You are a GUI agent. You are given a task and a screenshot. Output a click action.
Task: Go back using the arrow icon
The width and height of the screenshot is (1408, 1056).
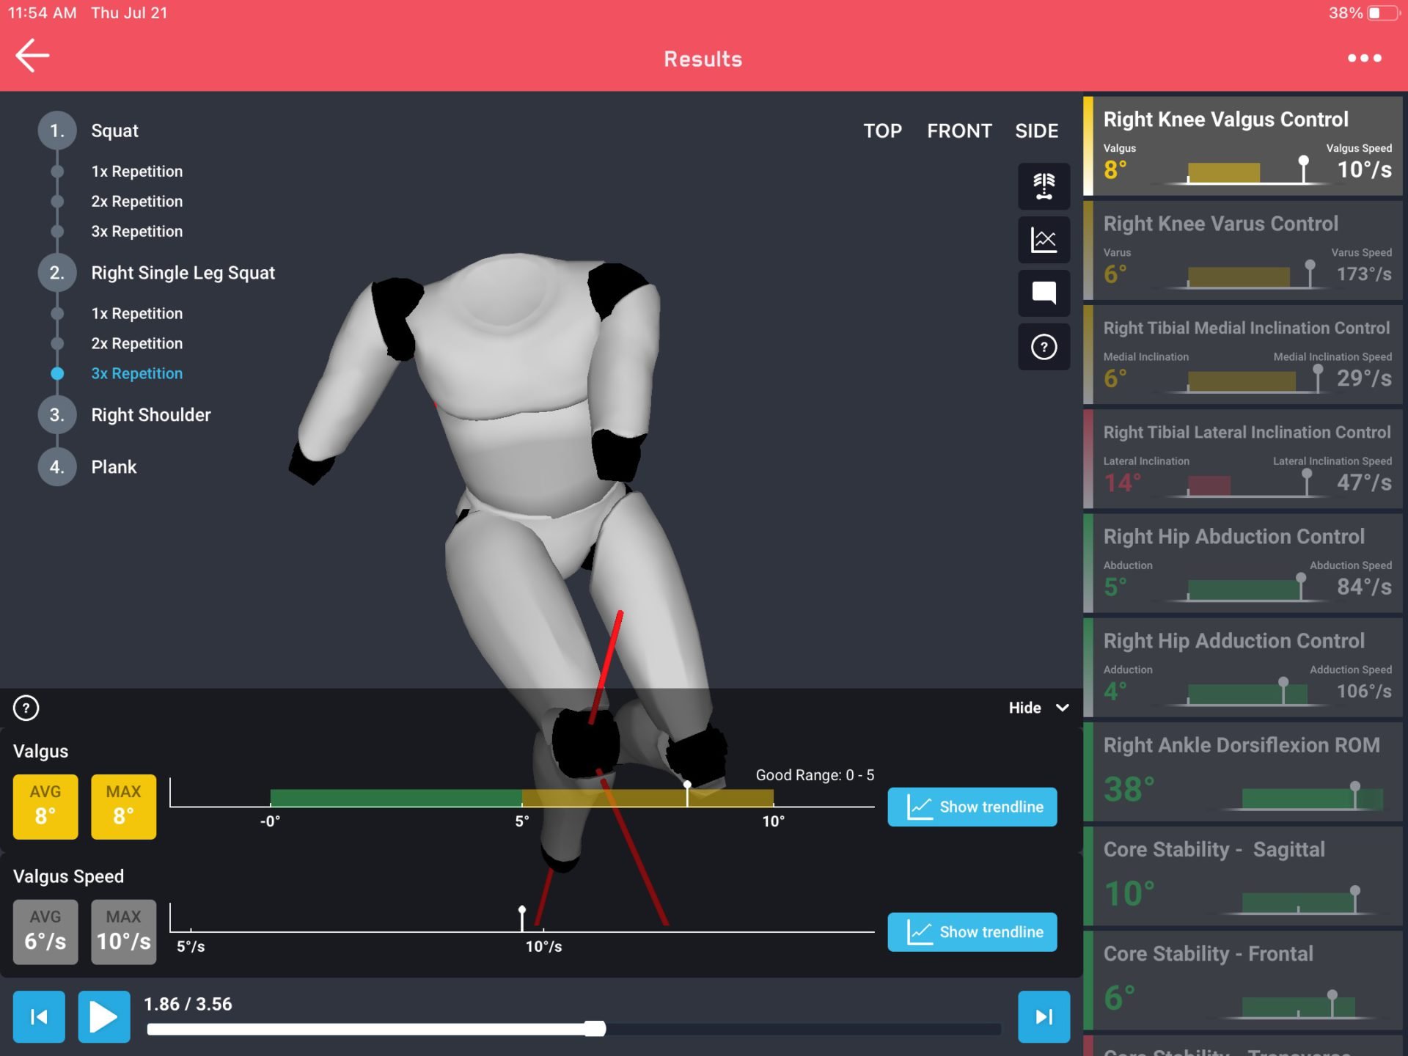click(32, 56)
